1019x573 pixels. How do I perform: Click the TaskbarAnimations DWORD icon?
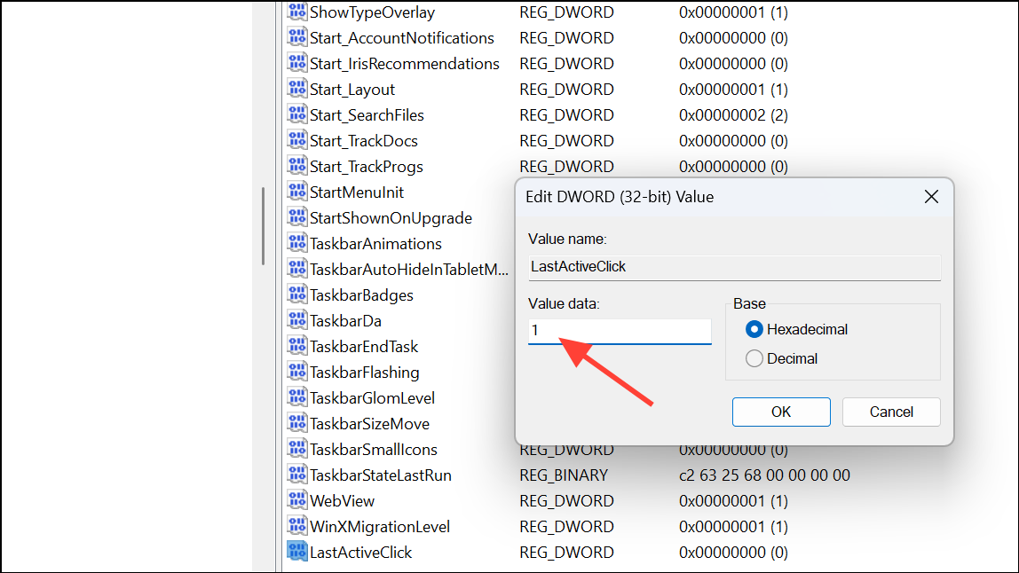pyautogui.click(x=296, y=243)
